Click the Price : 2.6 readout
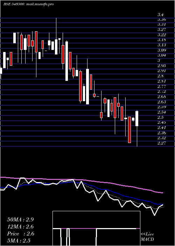This screenshot has width=175, height=246. (21, 234)
